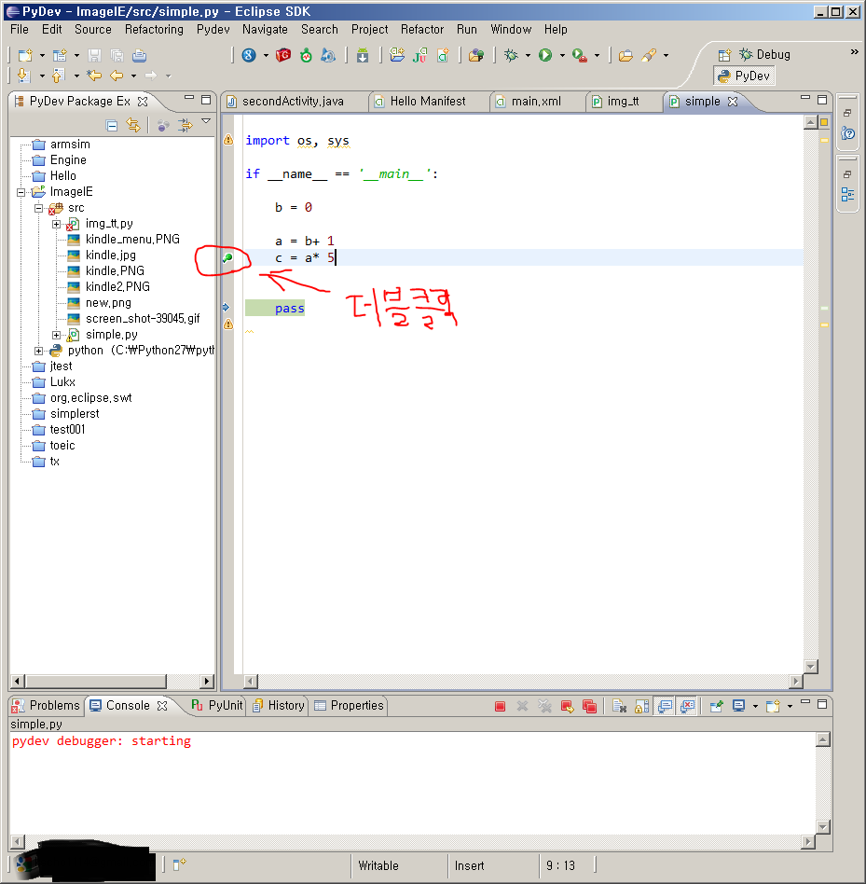This screenshot has height=884, width=866.
Task: Open the Run dropdown arrow
Action: click(562, 54)
